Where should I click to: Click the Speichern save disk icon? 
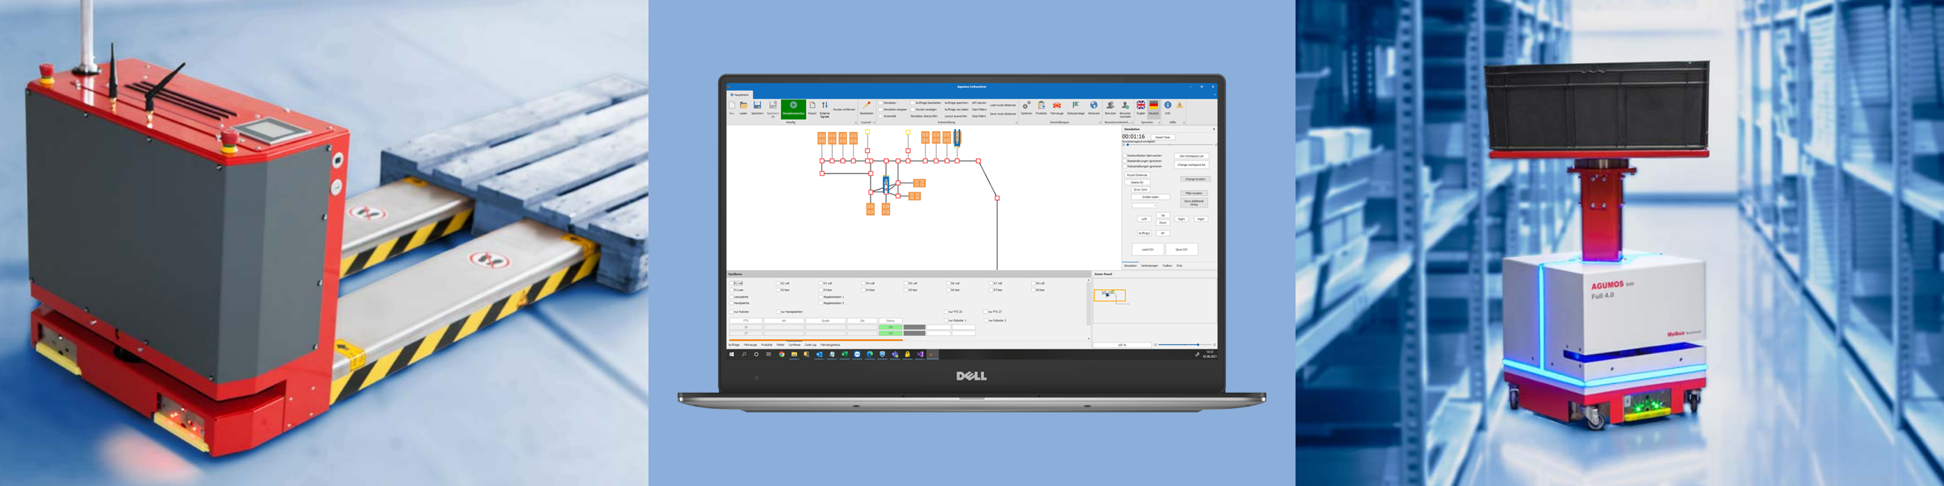pos(757,106)
